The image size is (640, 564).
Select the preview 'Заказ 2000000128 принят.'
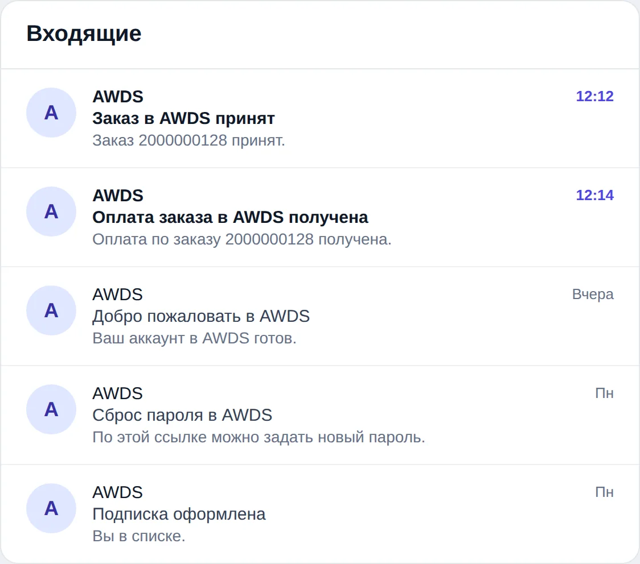[188, 140]
